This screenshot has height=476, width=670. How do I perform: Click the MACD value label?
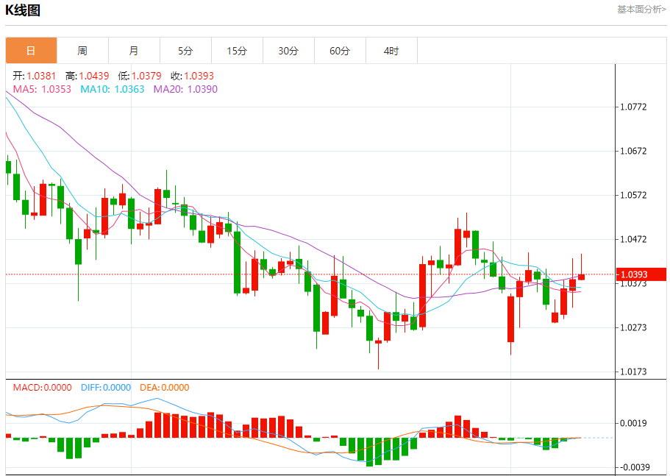pos(42,388)
